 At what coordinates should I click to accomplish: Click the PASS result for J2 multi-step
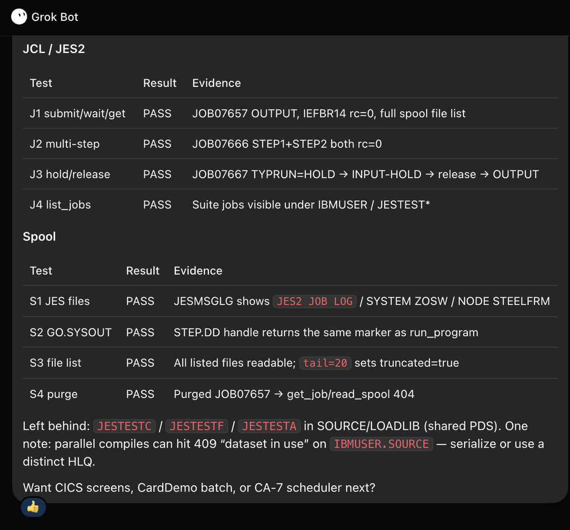point(157,144)
